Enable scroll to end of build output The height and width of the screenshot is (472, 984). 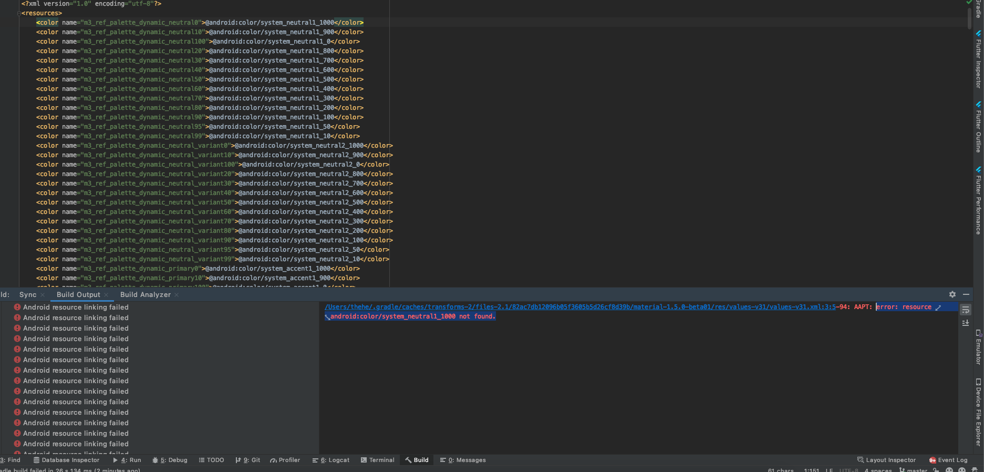pos(966,323)
